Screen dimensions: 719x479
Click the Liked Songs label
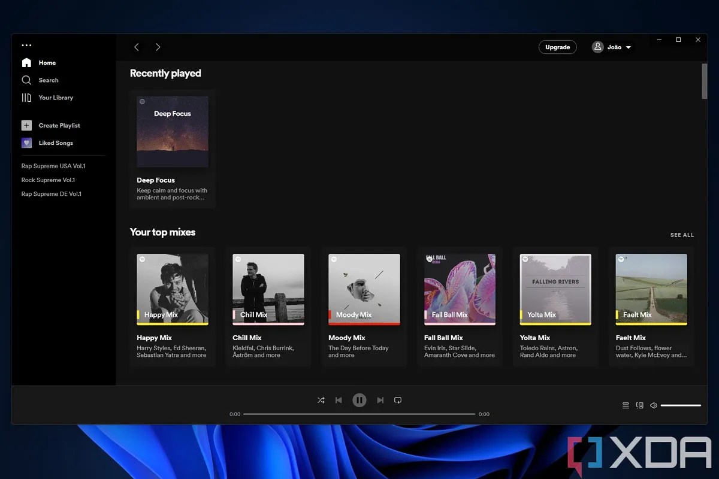[x=56, y=143]
